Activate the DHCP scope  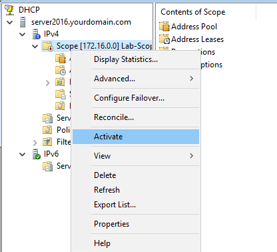coord(136,137)
